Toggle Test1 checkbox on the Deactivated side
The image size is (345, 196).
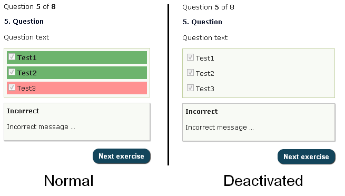pyautogui.click(x=190, y=57)
